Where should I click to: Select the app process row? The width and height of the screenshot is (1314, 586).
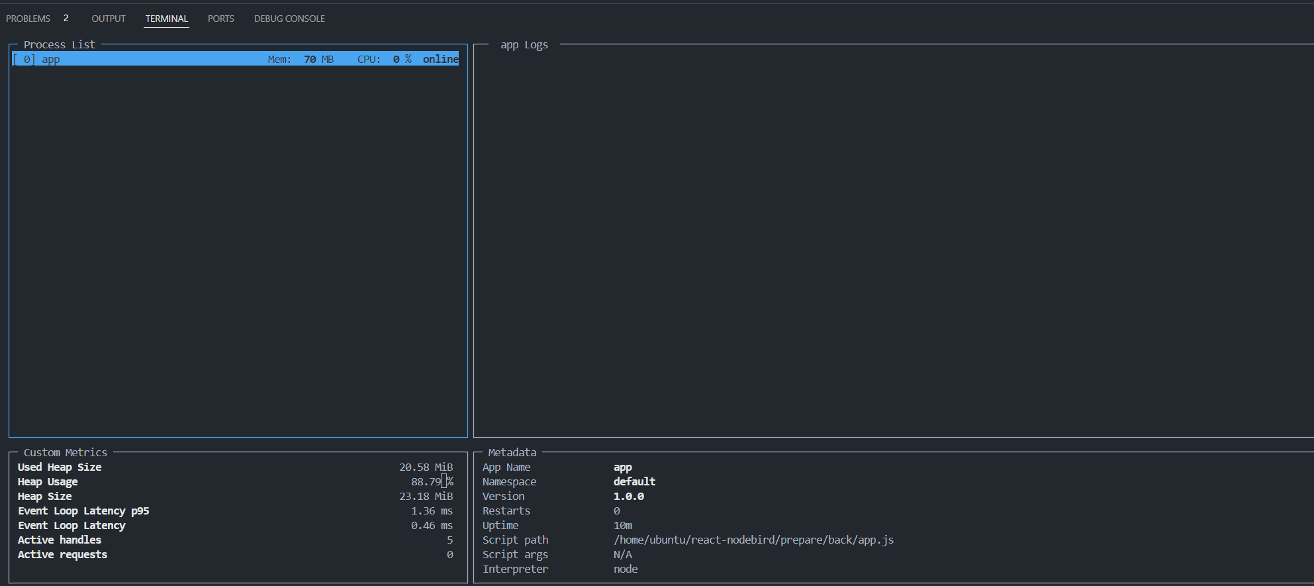(x=236, y=59)
